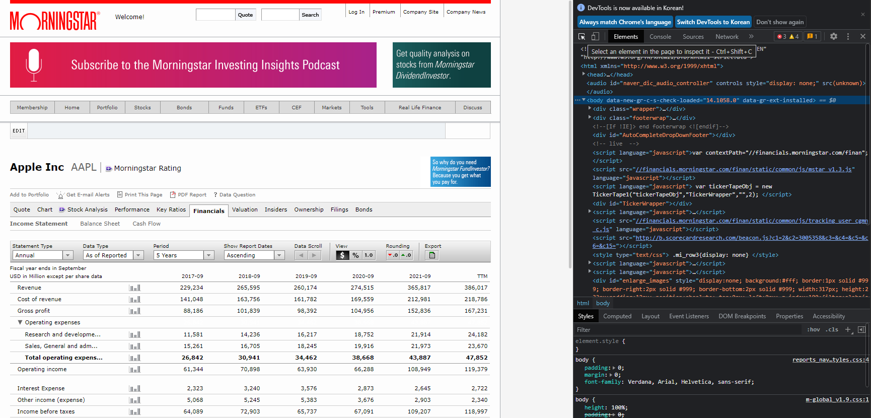Open the DevTools three-dot menu
This screenshot has width=871, height=418.
point(848,36)
